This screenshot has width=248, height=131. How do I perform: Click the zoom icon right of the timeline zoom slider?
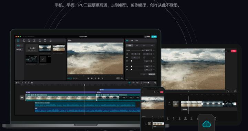tap(155, 83)
